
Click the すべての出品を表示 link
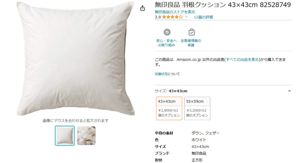pyautogui.click(x=242, y=60)
